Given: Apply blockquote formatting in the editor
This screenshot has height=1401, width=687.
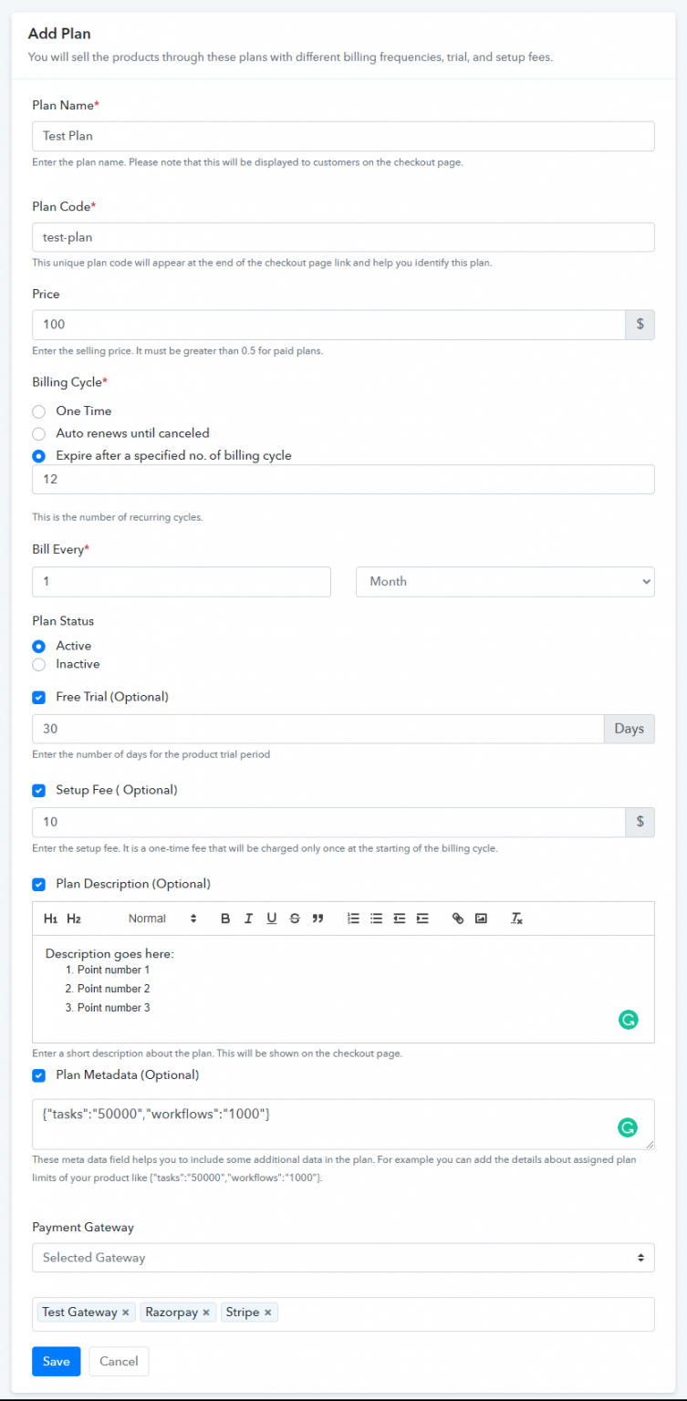Looking at the screenshot, I should (317, 918).
